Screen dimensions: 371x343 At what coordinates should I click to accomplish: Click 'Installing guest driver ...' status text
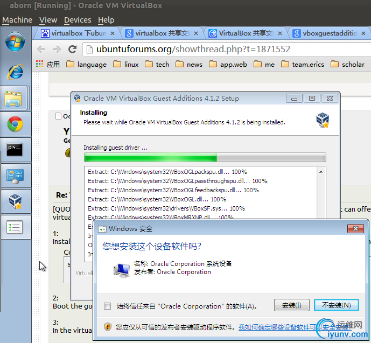tap(115, 148)
